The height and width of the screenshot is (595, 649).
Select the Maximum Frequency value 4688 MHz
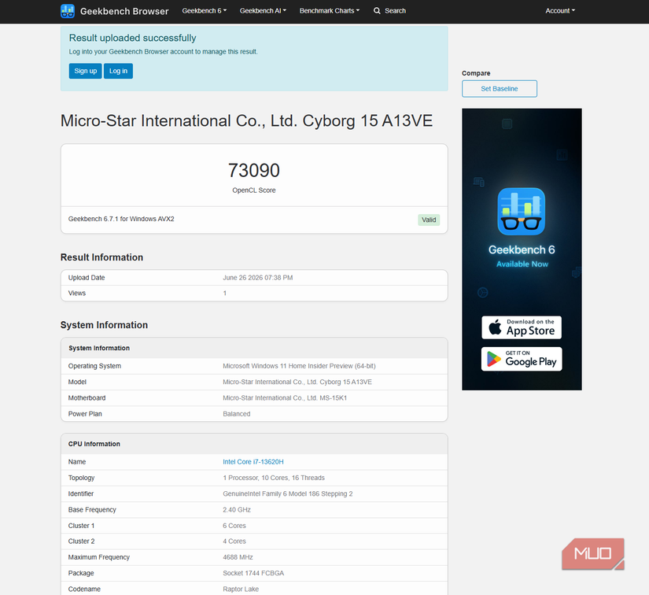point(238,557)
